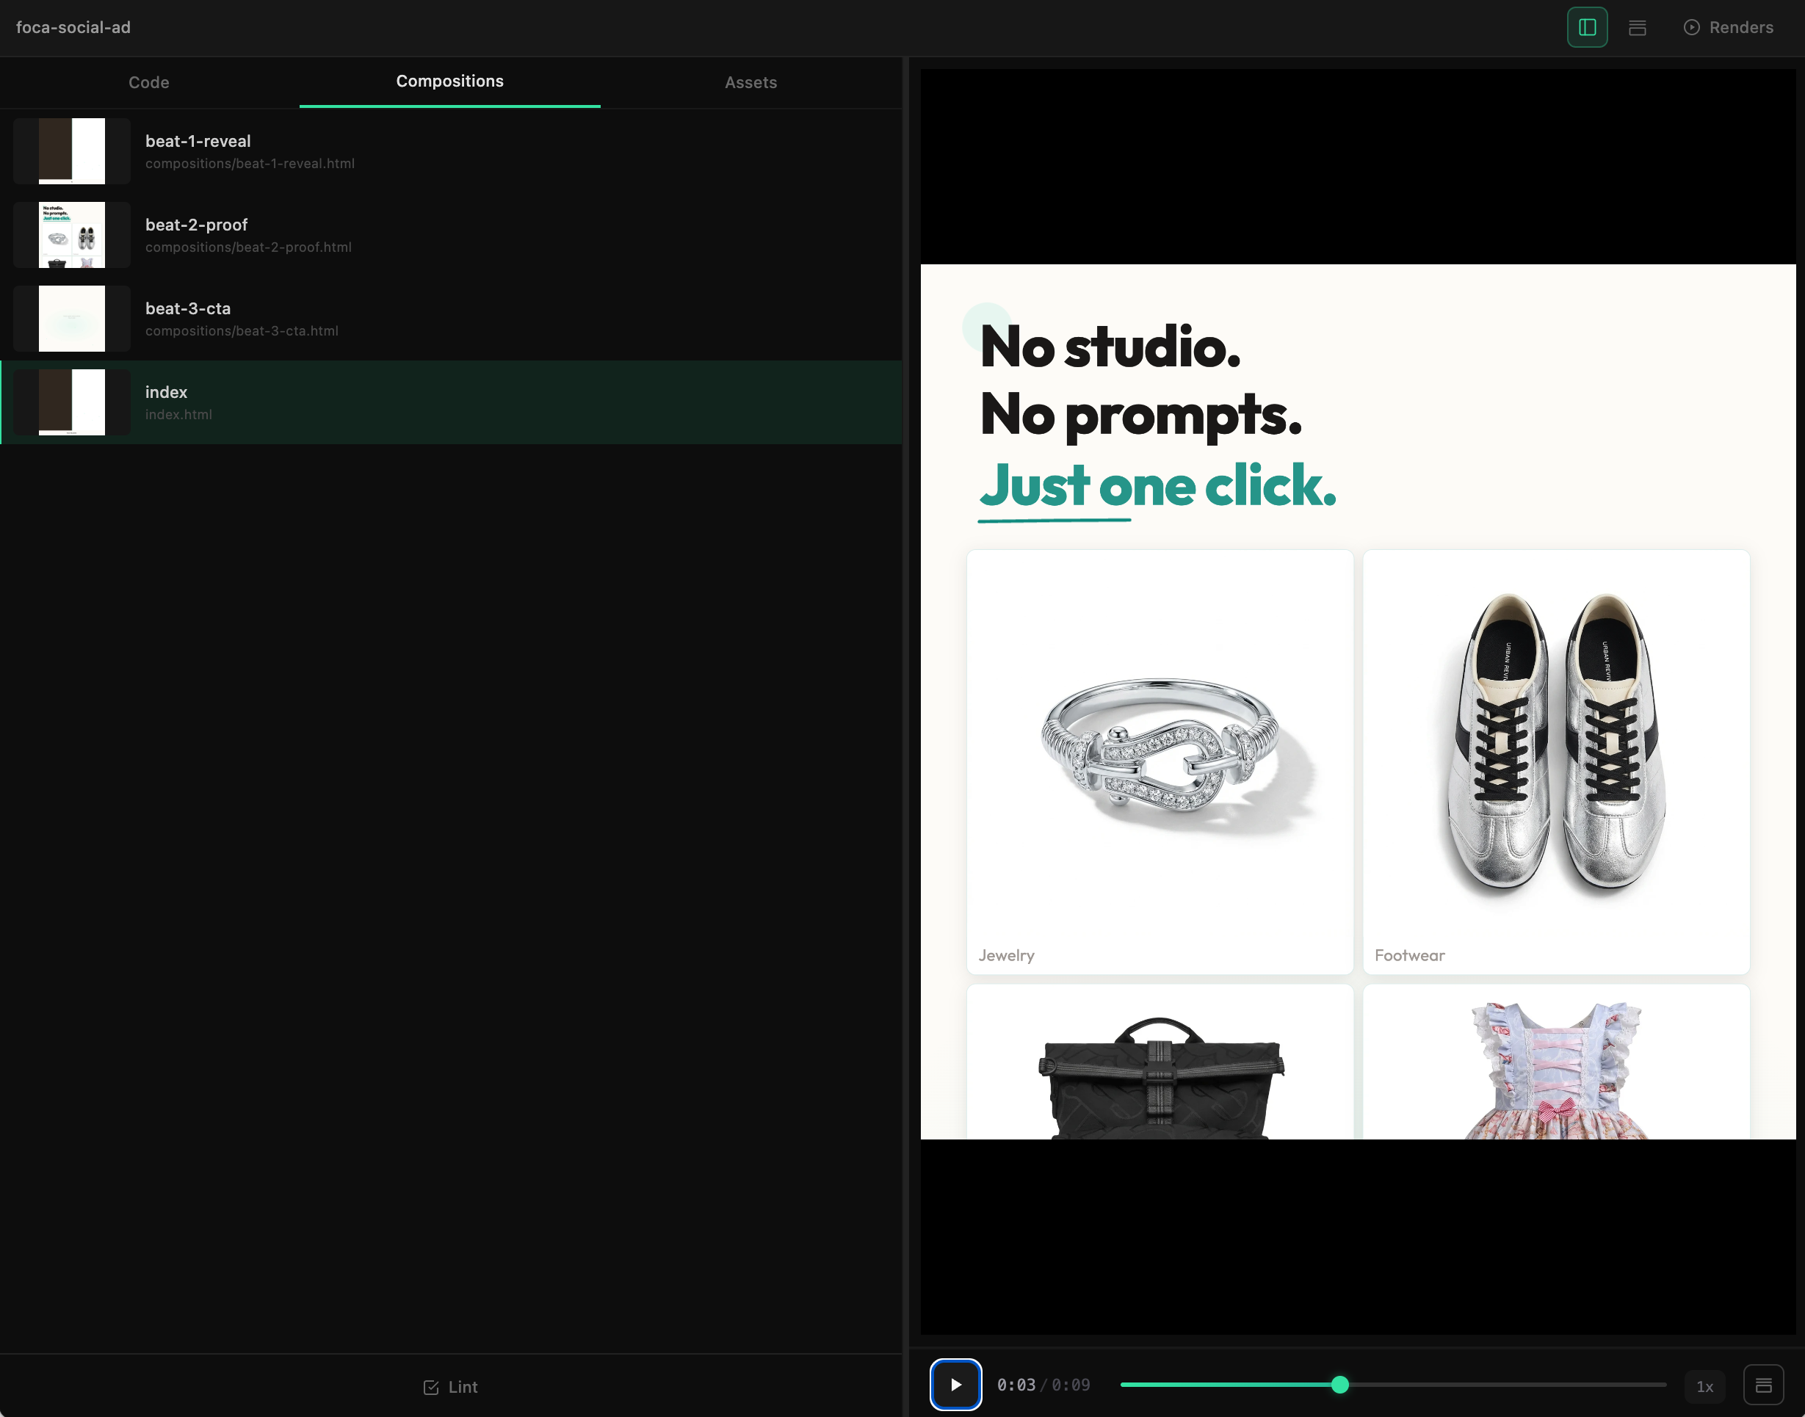This screenshot has height=1417, width=1805.
Task: Click the Jewelry ring card in preview
Action: click(1160, 761)
